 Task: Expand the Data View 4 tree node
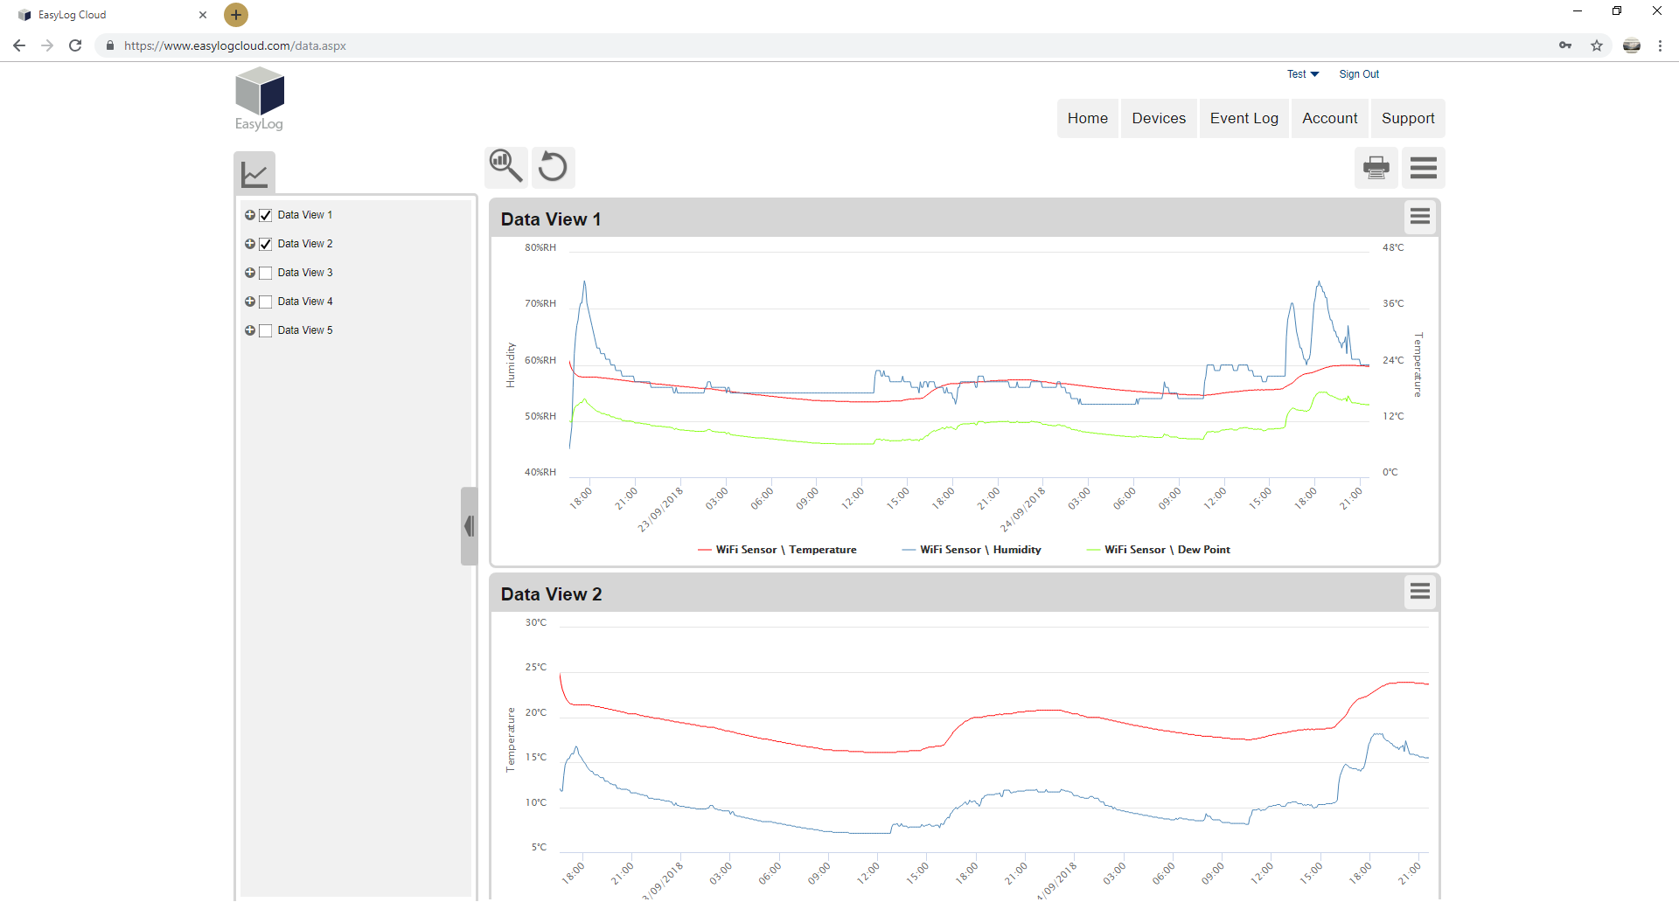click(250, 302)
